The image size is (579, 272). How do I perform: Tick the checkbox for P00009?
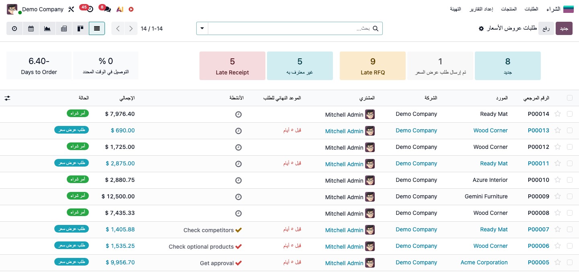(x=570, y=196)
